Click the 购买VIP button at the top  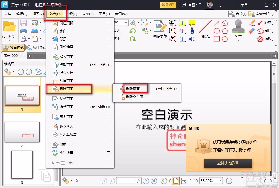click(x=168, y=5)
